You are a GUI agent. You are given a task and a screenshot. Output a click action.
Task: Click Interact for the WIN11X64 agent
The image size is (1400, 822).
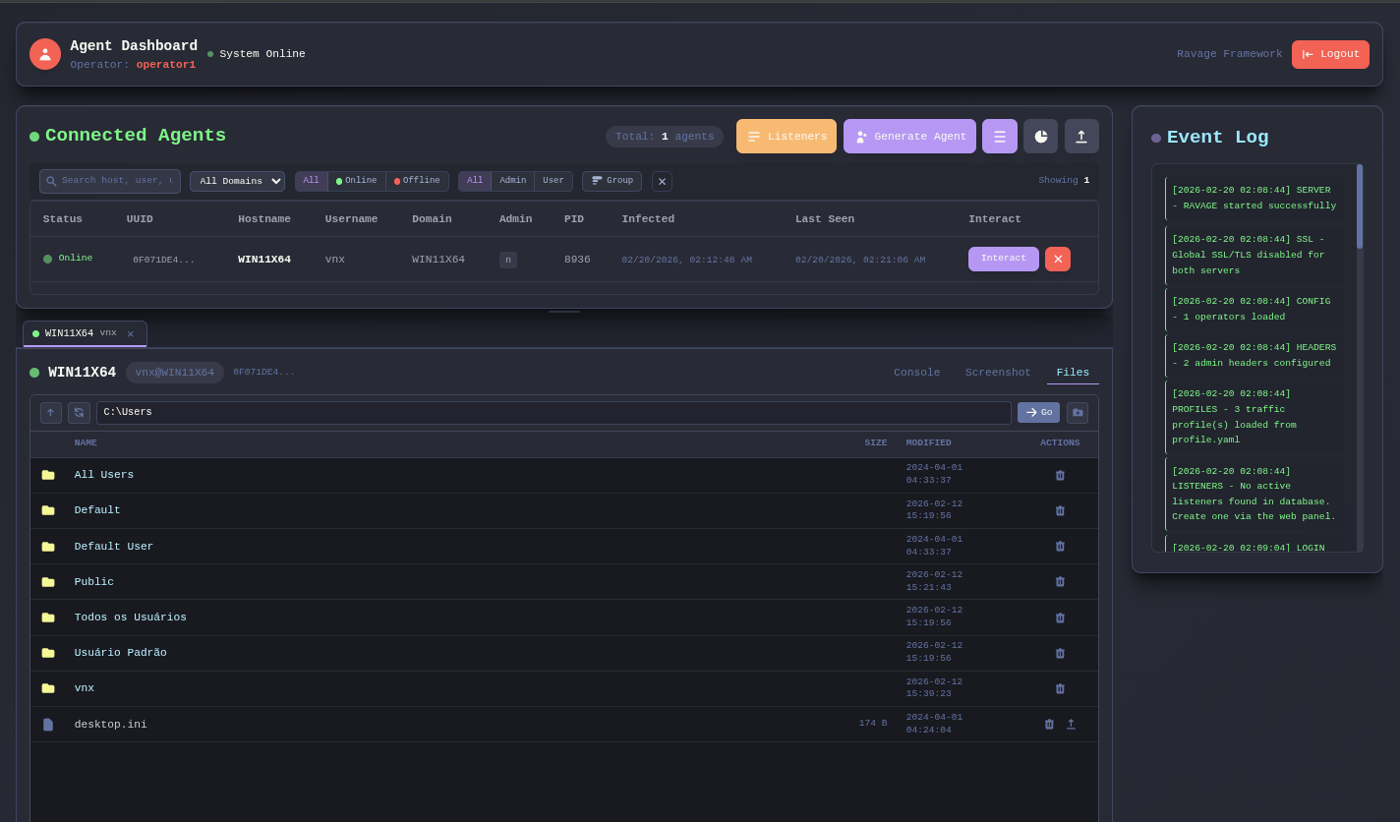1004,259
